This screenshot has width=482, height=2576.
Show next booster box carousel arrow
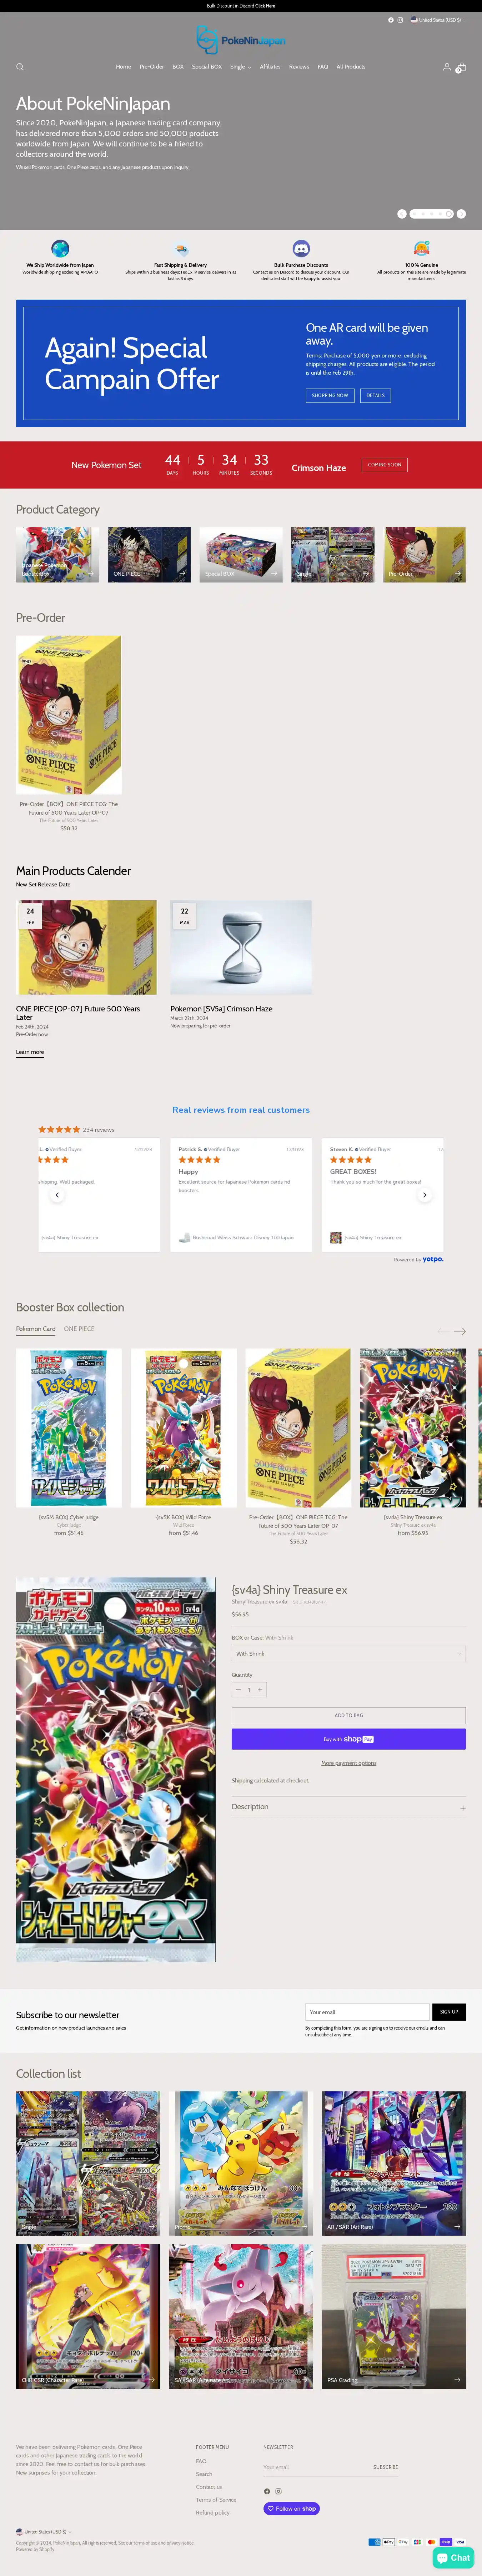pyautogui.click(x=460, y=1331)
